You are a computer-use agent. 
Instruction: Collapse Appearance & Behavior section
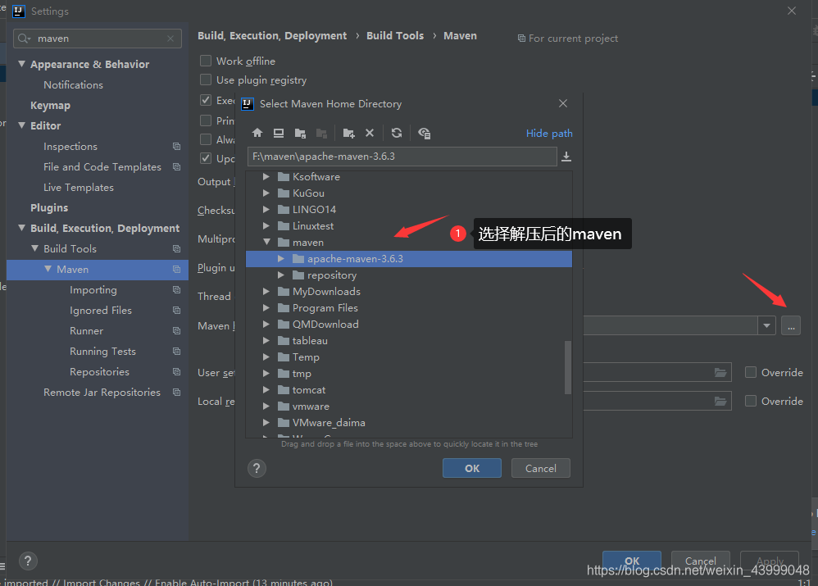(21, 64)
